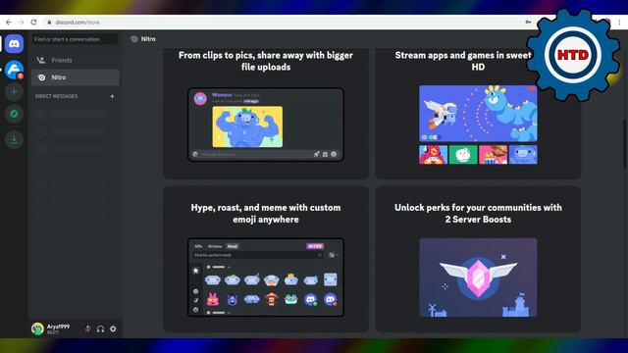Viewport: 628px width, 353px height.
Task: Explore public servers compass icon
Action: [x=14, y=114]
